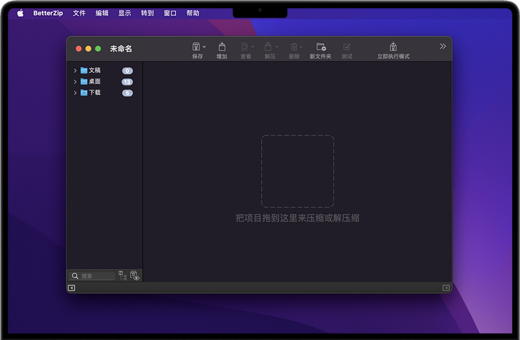The image size is (520, 340).
Task: Open the 保存 dropdown arrow
Action: [204, 47]
